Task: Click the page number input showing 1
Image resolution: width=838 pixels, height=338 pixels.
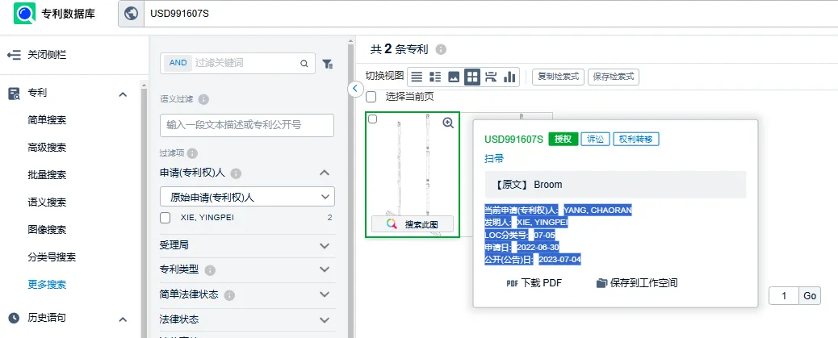Action: pyautogui.click(x=783, y=296)
